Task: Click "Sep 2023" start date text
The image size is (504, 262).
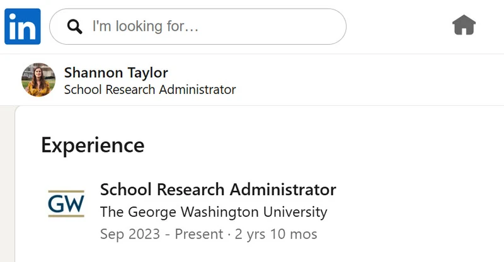Action: click(x=130, y=234)
